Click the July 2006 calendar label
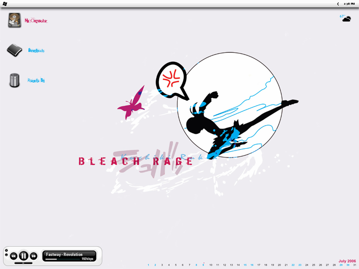 coord(347,261)
